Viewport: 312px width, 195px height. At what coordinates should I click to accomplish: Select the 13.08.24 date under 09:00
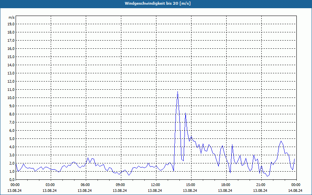click(x=120, y=190)
